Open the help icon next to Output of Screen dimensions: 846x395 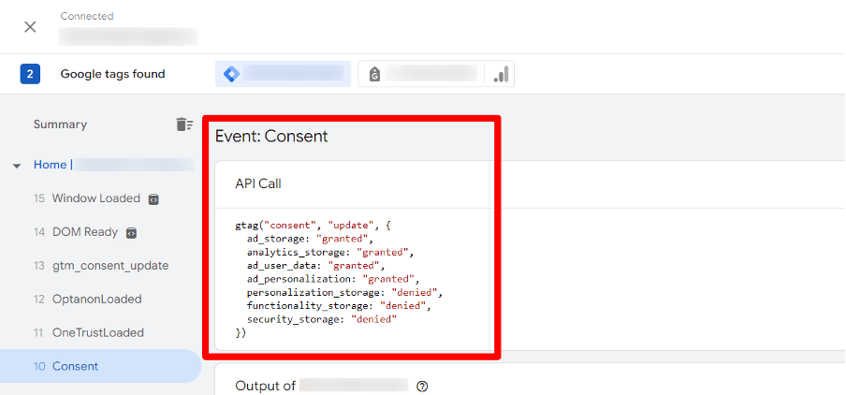pos(422,386)
